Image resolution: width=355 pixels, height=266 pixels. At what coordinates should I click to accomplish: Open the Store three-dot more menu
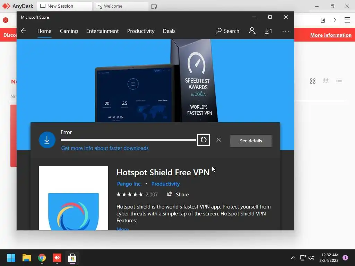(286, 31)
